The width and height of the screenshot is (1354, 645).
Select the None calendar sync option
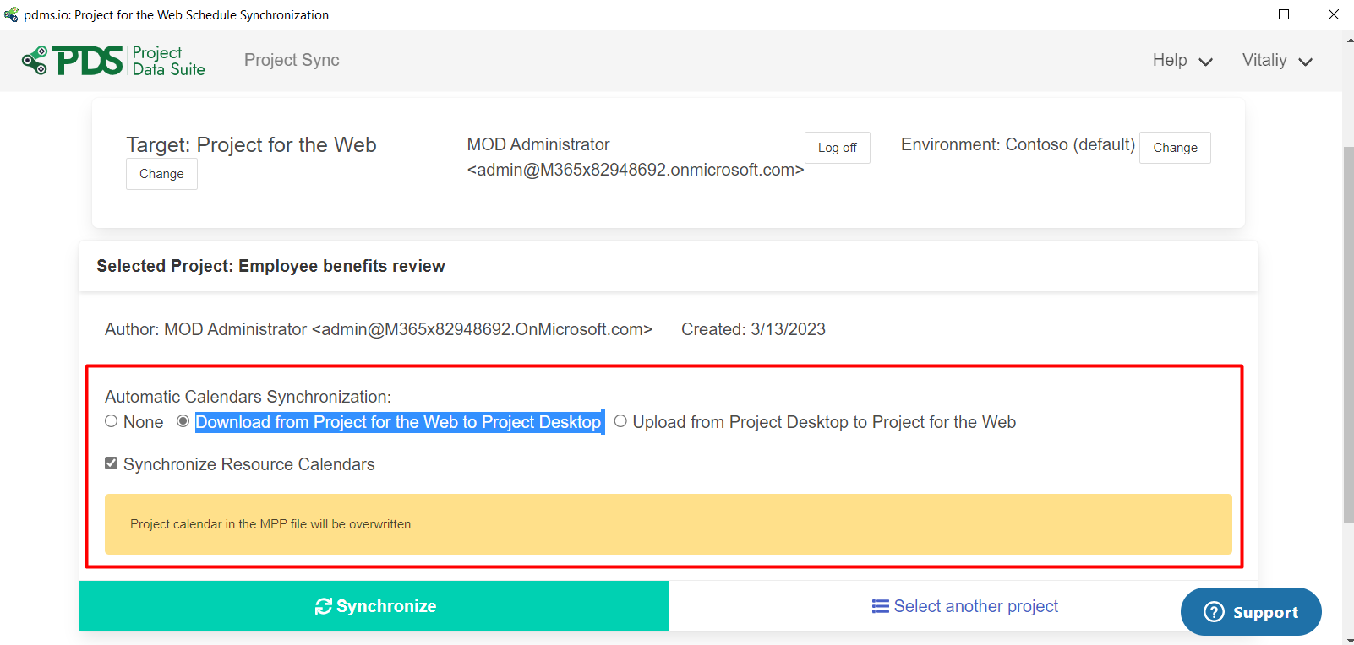pyautogui.click(x=111, y=421)
